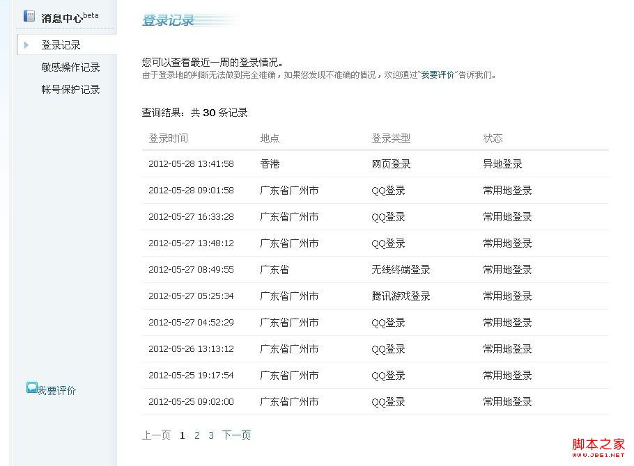This screenshot has width=634, height=466.
Task: Click the 地点 column header
Action: pyautogui.click(x=270, y=138)
